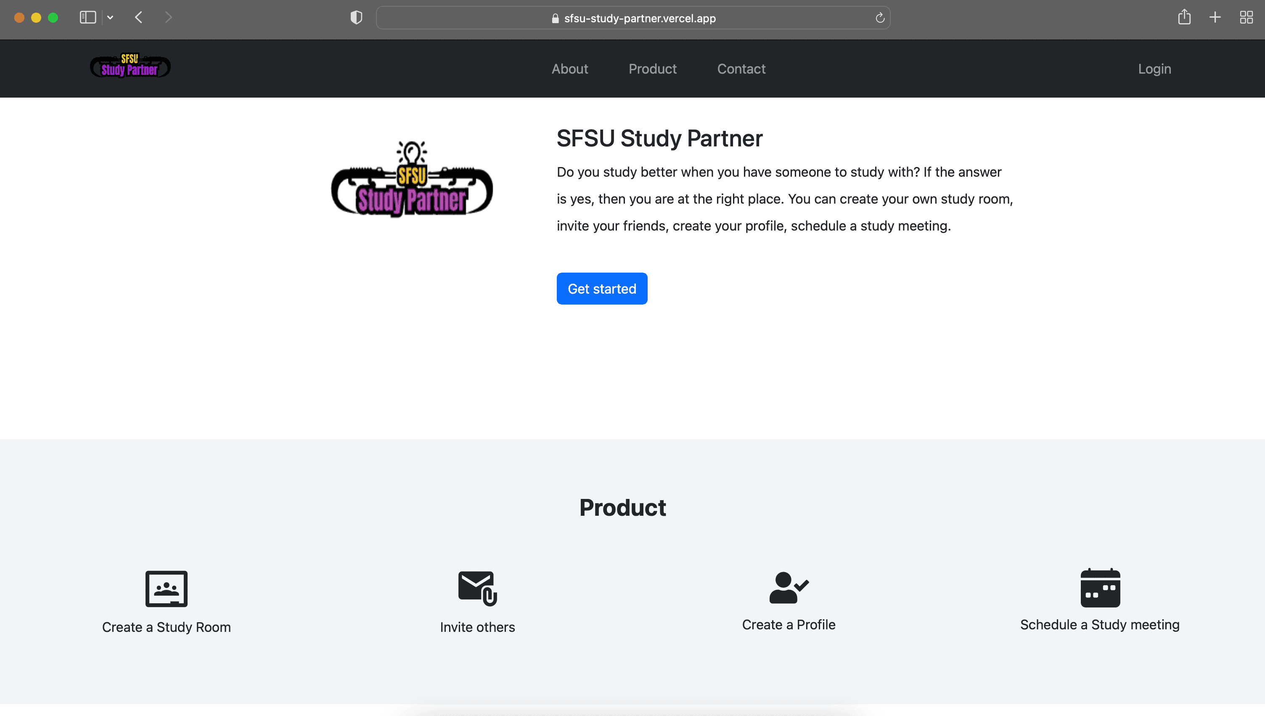The width and height of the screenshot is (1265, 716).
Task: Open Safari's share sheet icon
Action: (1184, 18)
